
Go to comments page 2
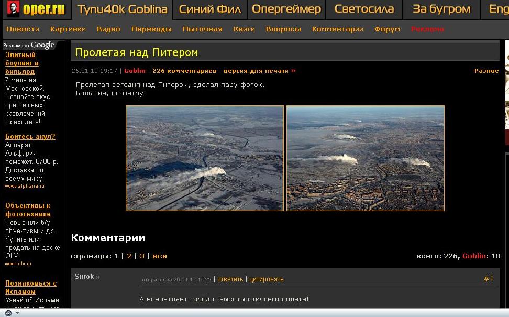(129, 256)
